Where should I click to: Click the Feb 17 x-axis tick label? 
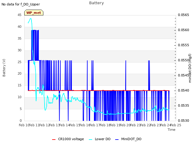click(x=95, y=125)
